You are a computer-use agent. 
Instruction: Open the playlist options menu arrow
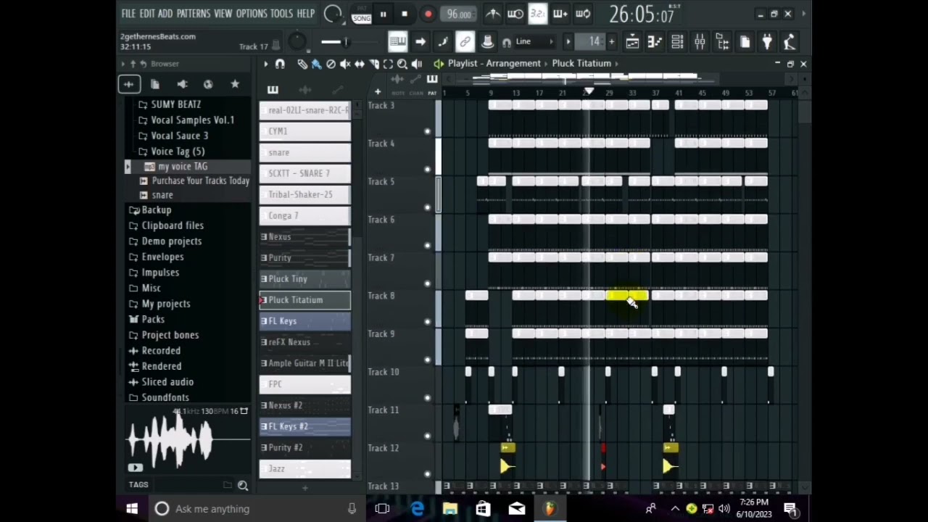(266, 65)
